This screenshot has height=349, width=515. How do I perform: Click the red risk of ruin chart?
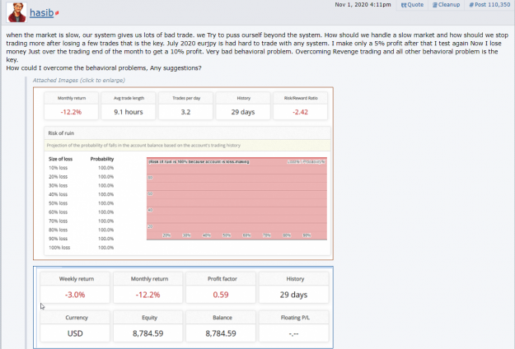[x=236, y=198]
